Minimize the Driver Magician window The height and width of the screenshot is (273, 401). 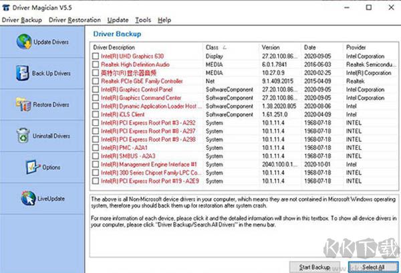(346, 7)
